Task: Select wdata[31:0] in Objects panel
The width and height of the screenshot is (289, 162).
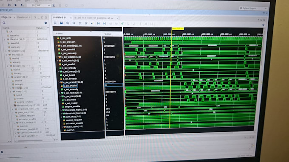Action: [18, 51]
